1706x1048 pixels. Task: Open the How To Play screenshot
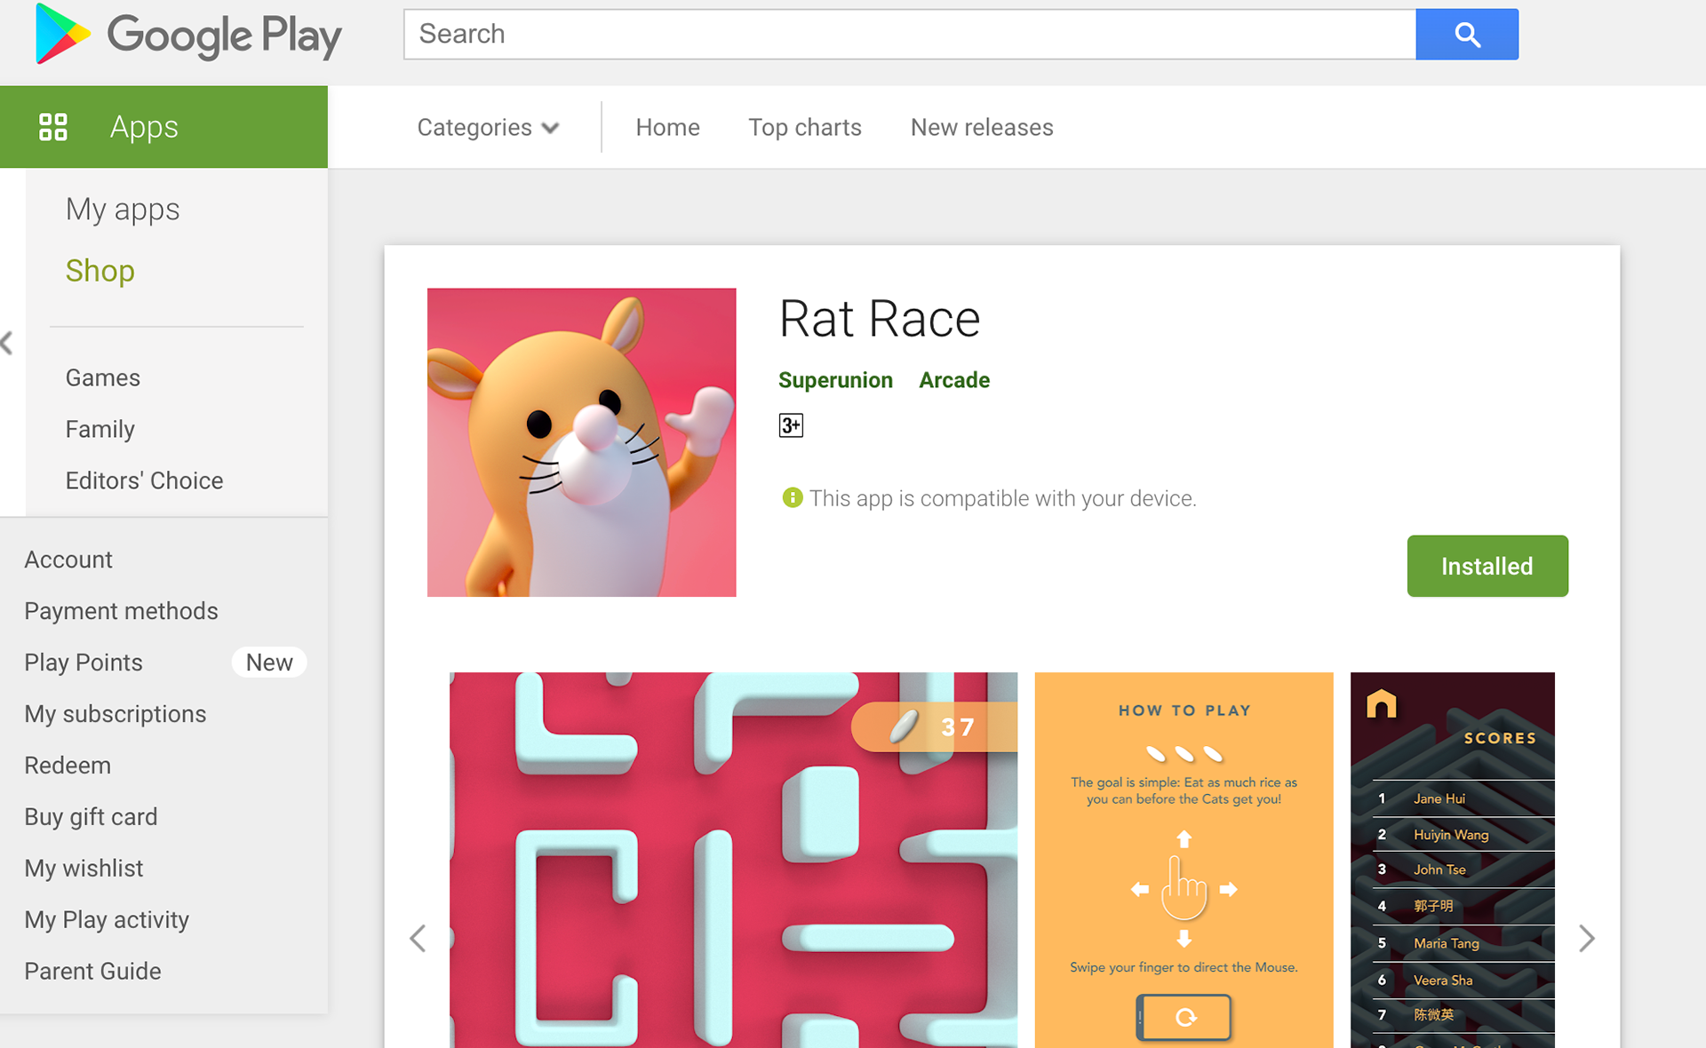pos(1184,860)
